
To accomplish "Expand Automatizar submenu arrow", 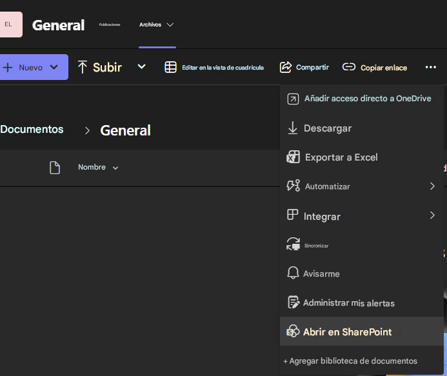I will [432, 186].
